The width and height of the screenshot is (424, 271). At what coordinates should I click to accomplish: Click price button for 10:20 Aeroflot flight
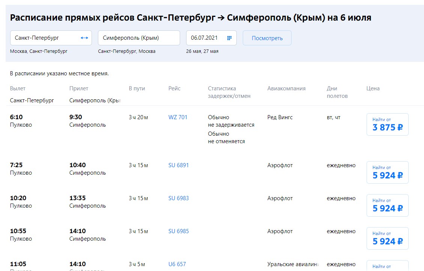(387, 205)
